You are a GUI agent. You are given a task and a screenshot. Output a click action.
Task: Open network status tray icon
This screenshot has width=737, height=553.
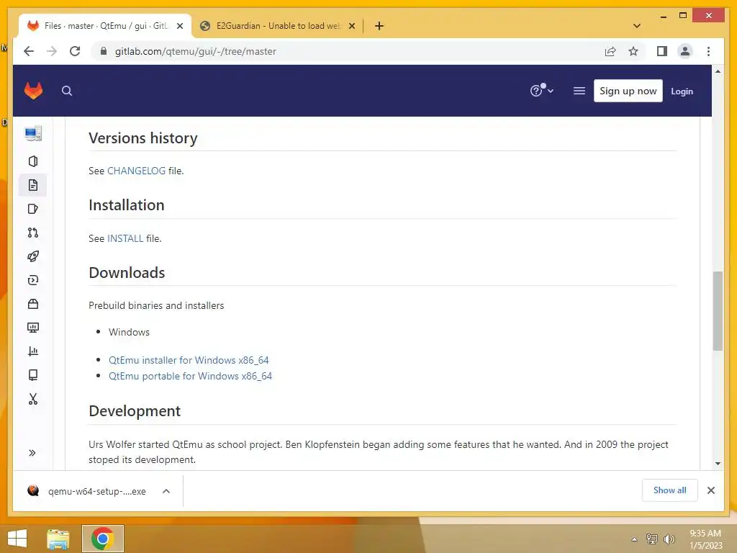(x=651, y=539)
